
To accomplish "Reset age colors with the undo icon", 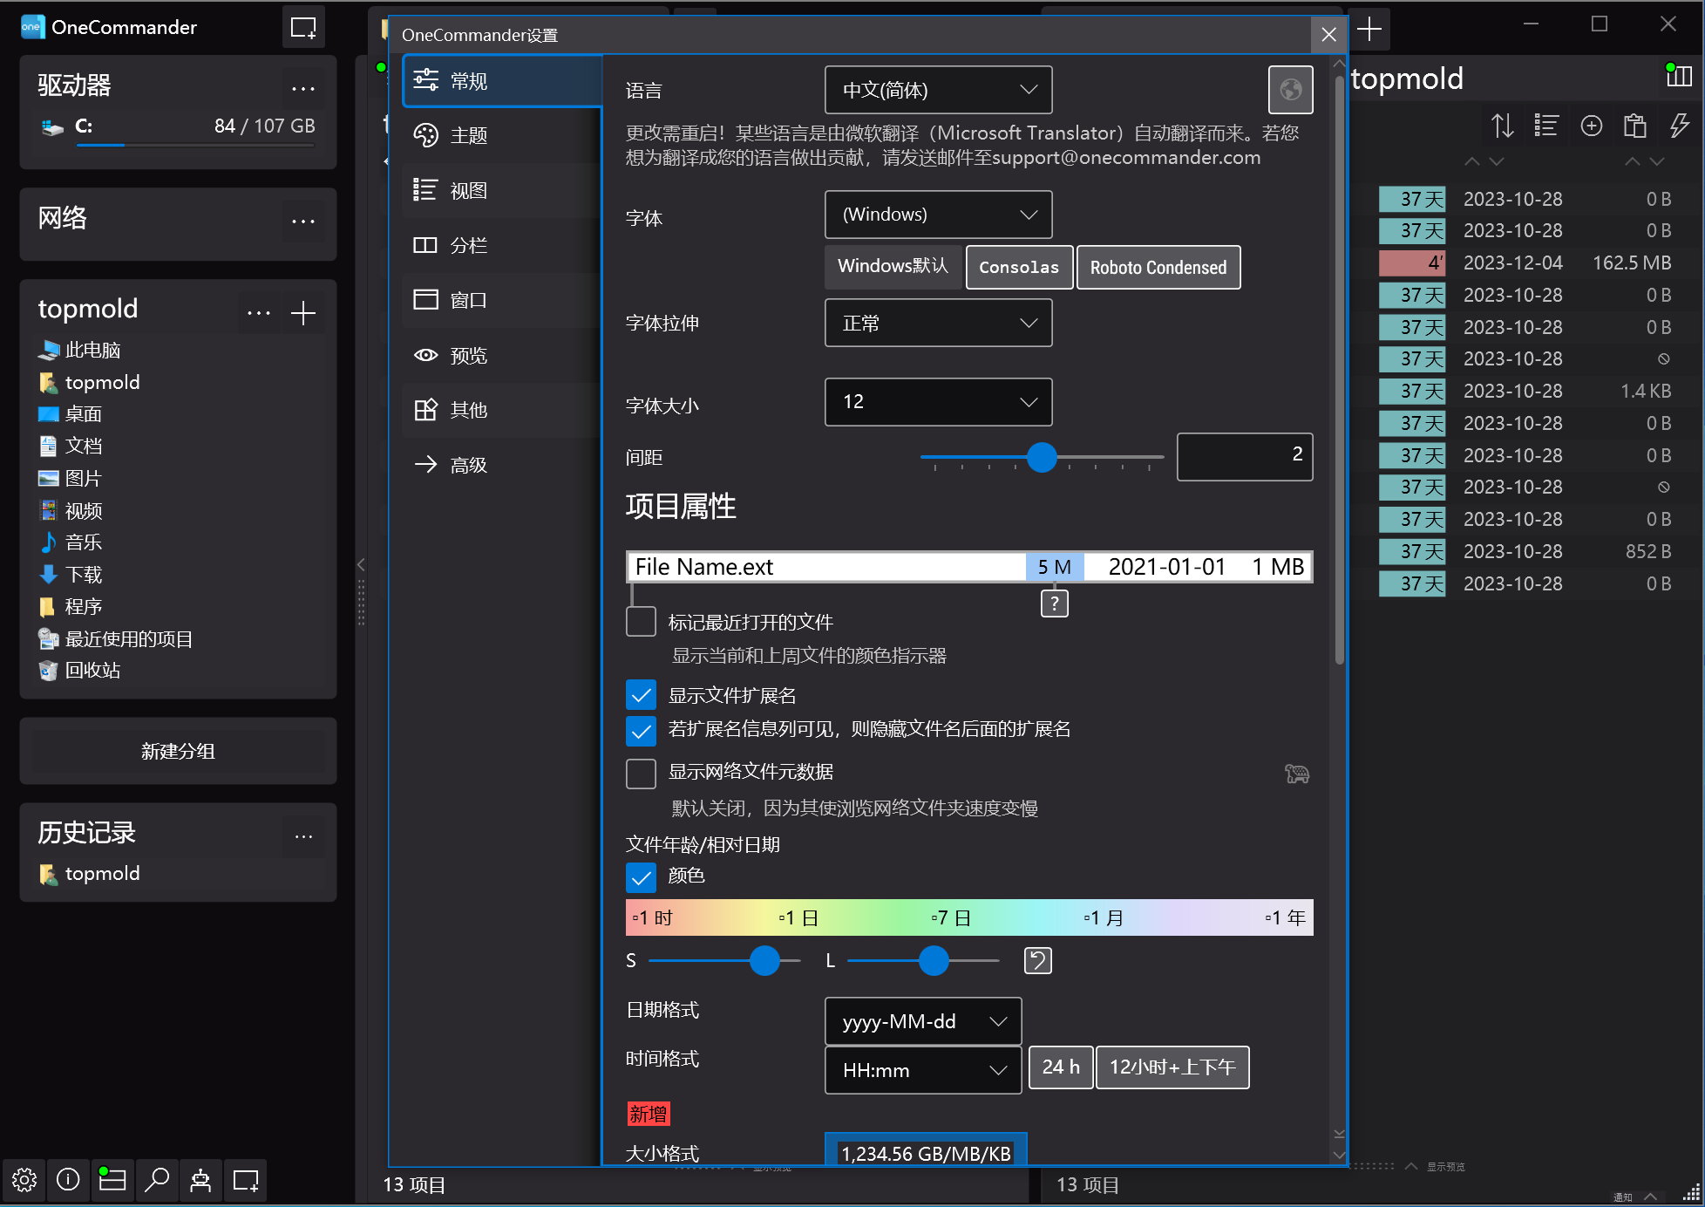I will click(1037, 961).
